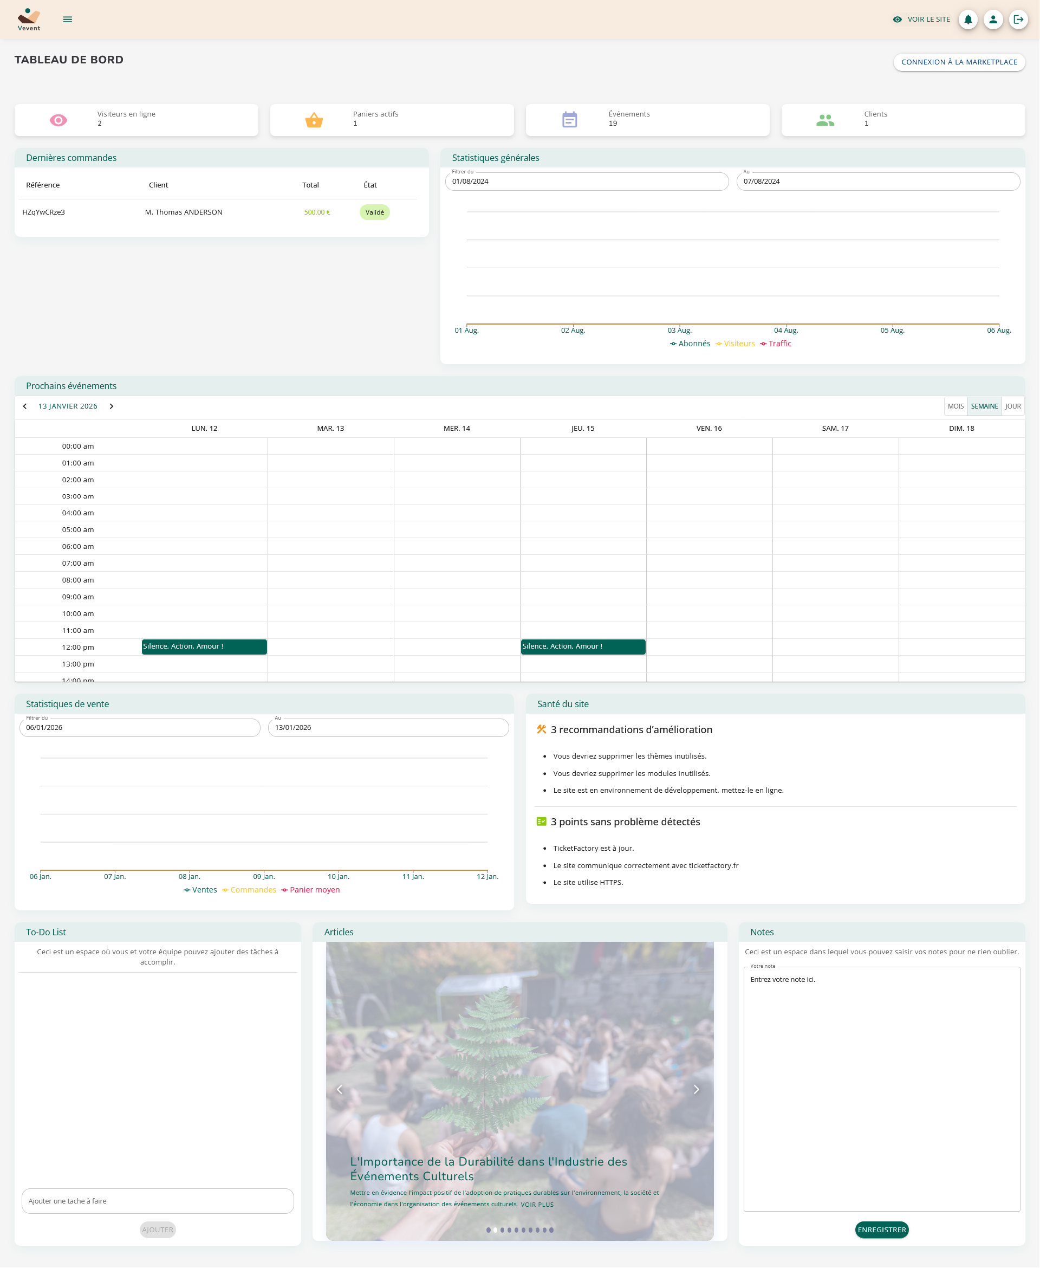Click Connexion à la Marketplace button
1040x1268 pixels.
click(x=959, y=62)
